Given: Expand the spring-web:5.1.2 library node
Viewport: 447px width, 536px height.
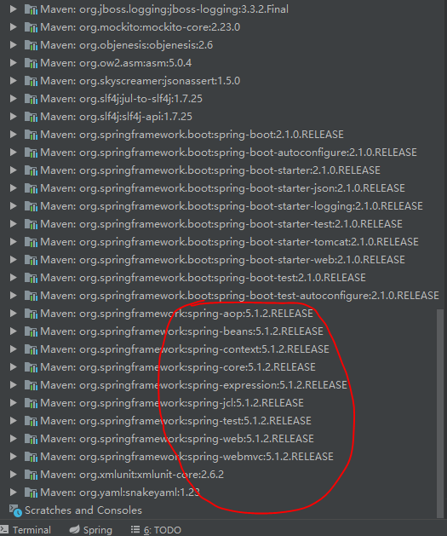Looking at the screenshot, I should [13, 439].
